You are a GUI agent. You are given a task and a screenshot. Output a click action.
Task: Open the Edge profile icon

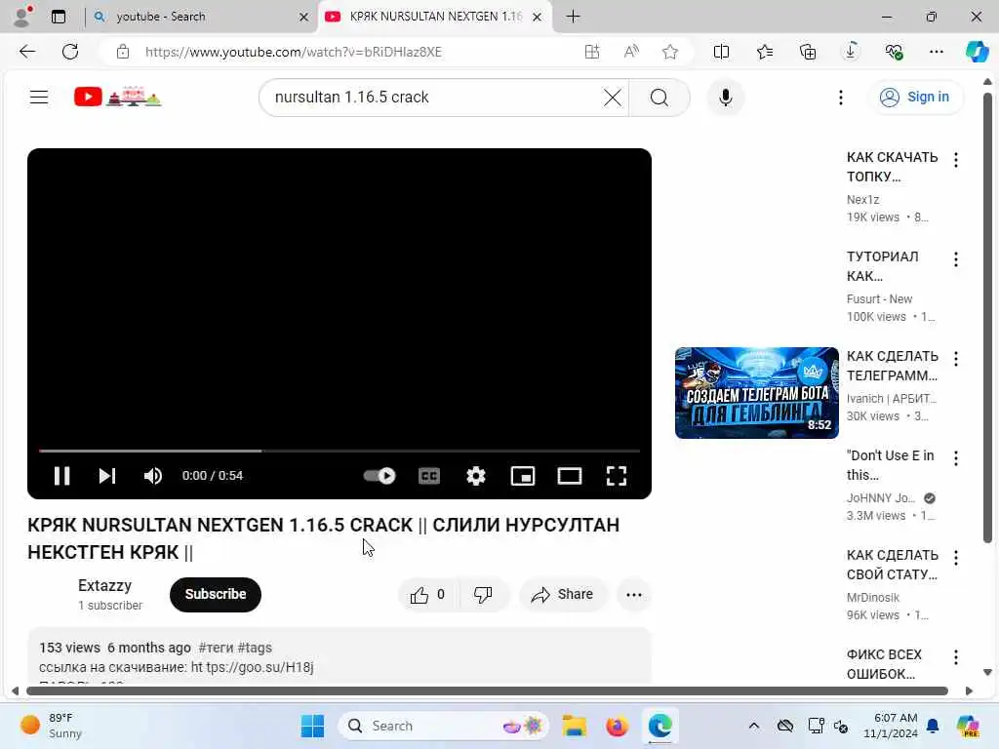click(x=22, y=17)
